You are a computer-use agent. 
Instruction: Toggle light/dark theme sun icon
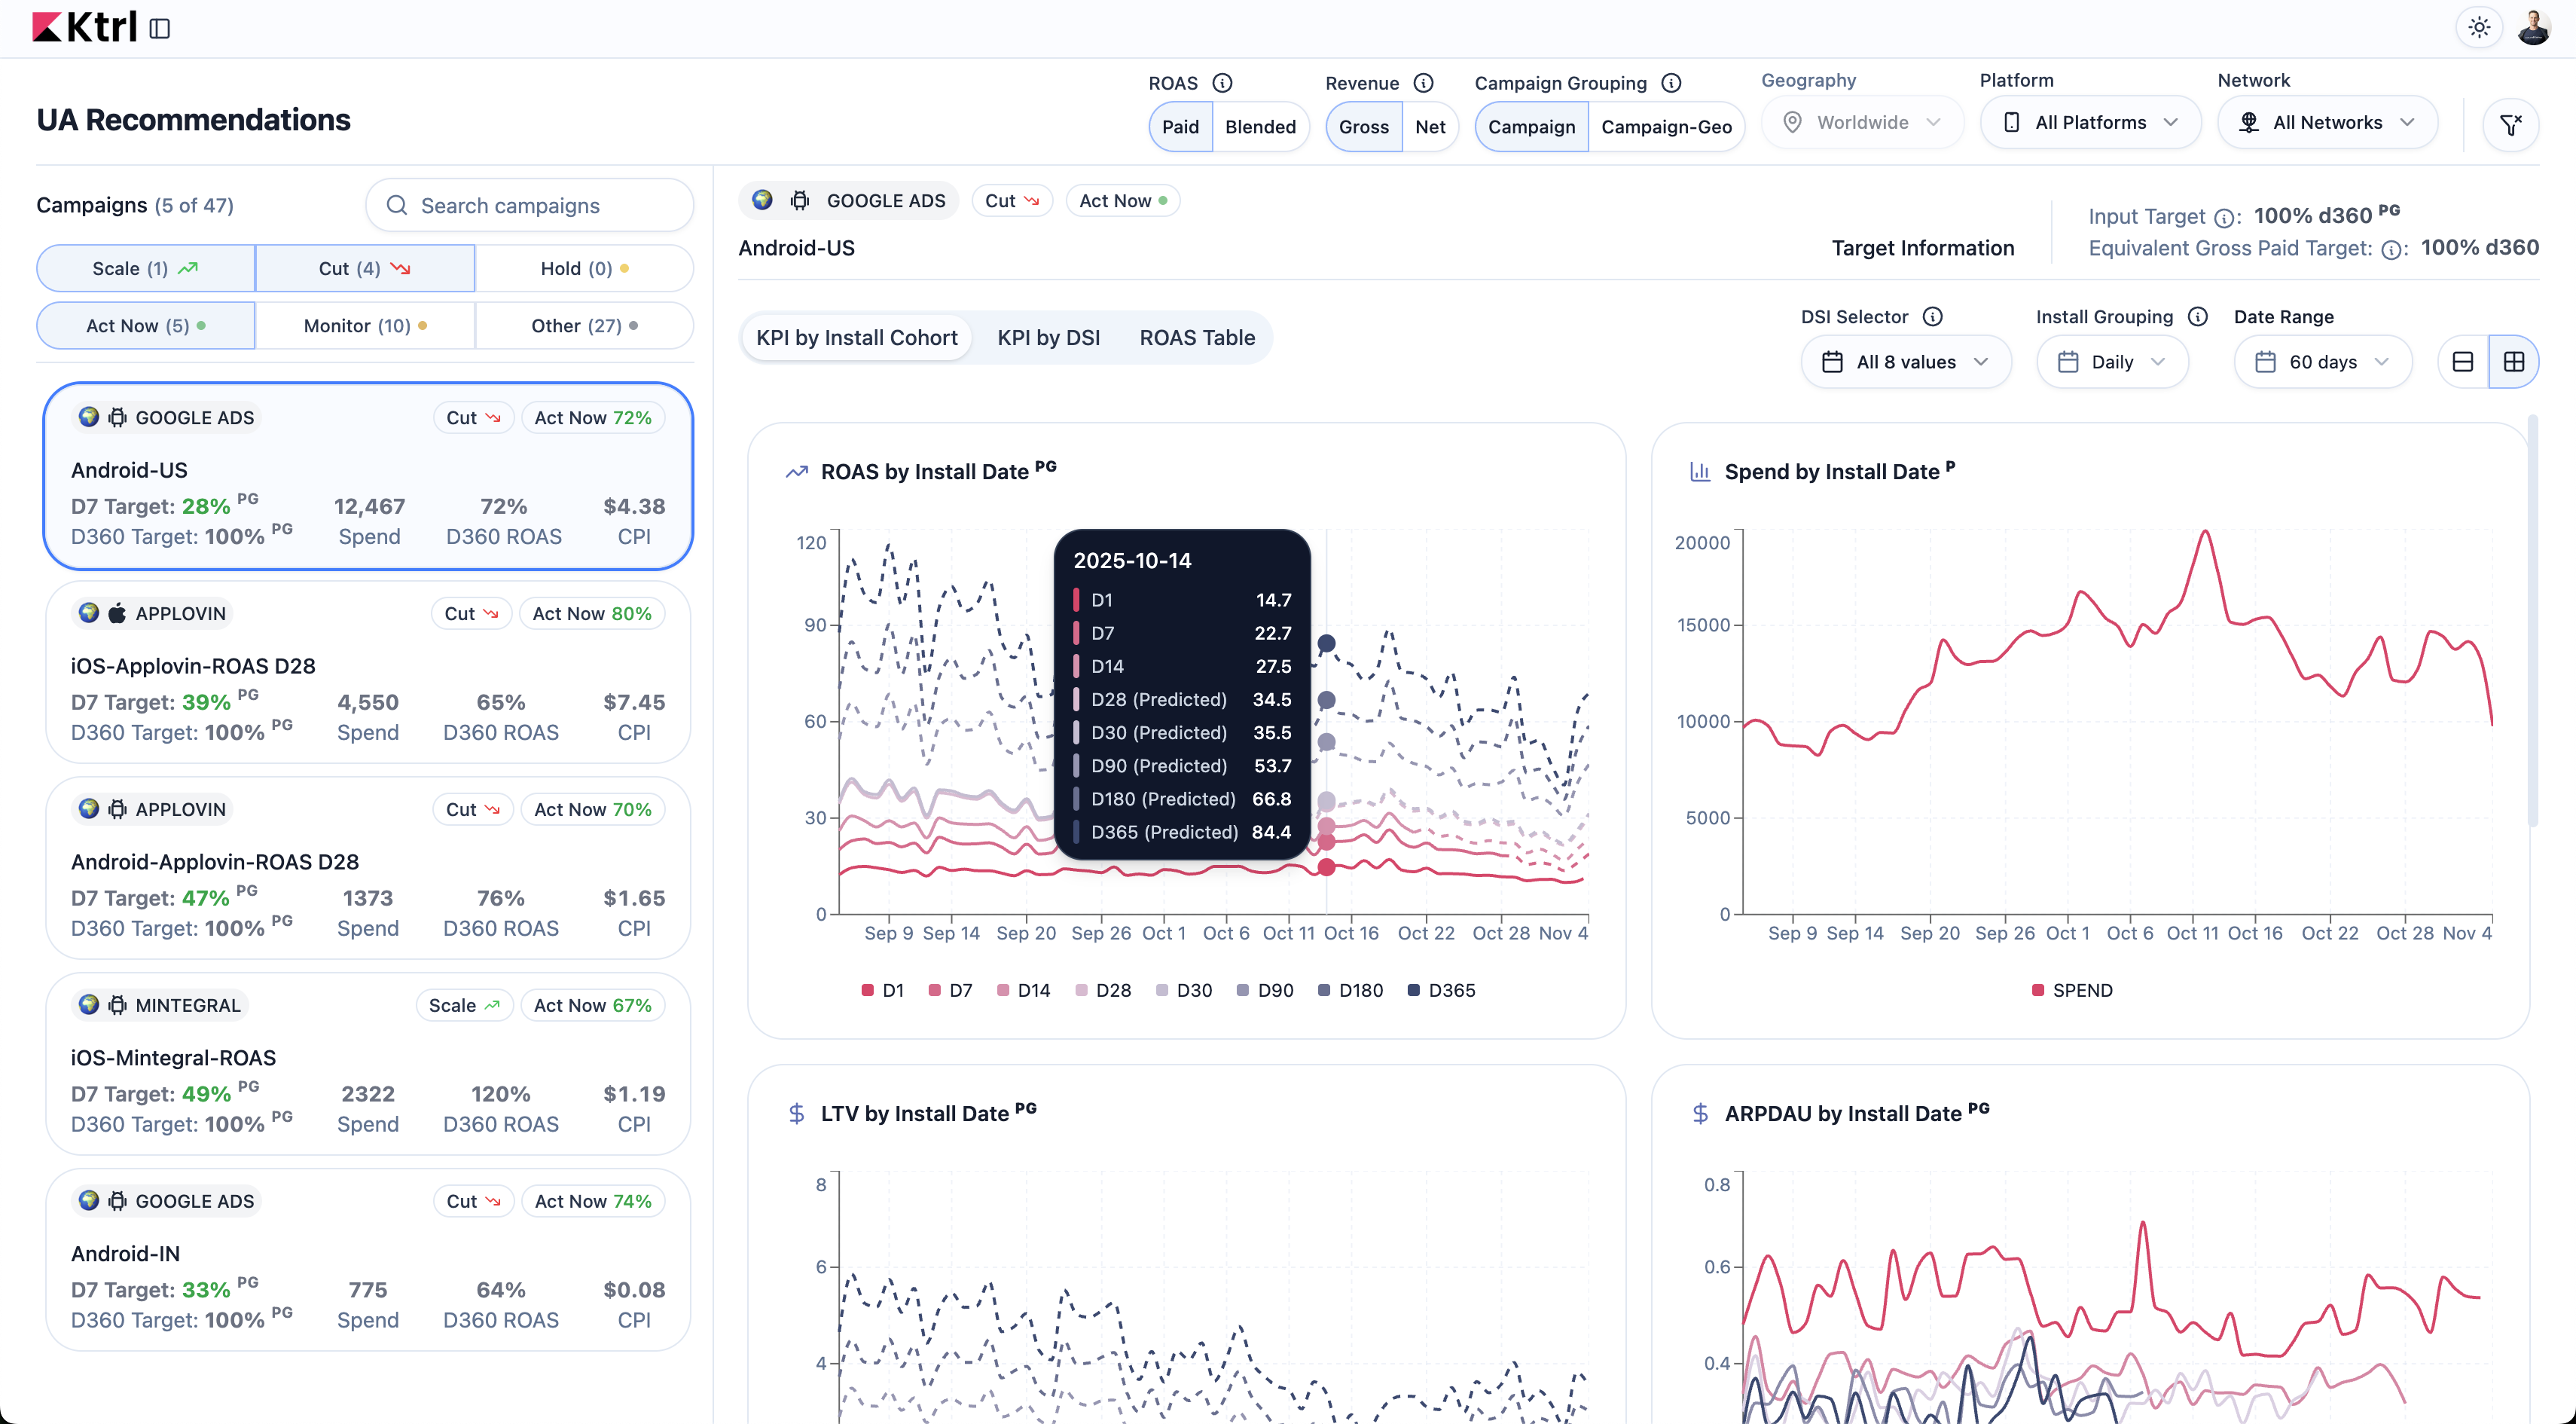2478,28
